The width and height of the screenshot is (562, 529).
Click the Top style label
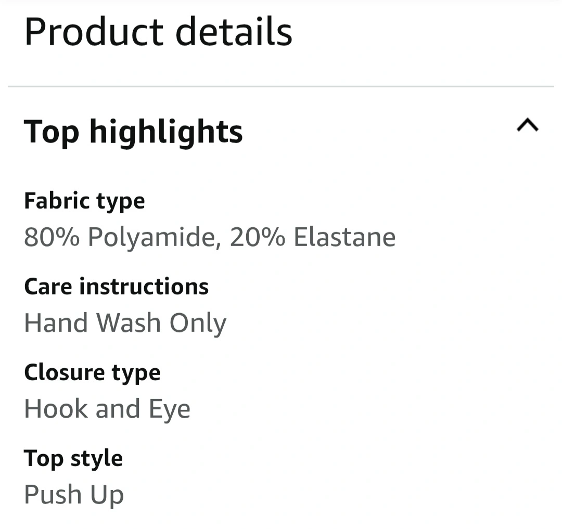point(73,458)
